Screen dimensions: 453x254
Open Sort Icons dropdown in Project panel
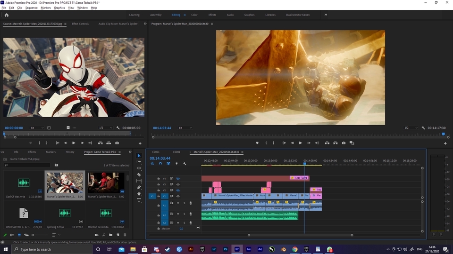click(56, 235)
